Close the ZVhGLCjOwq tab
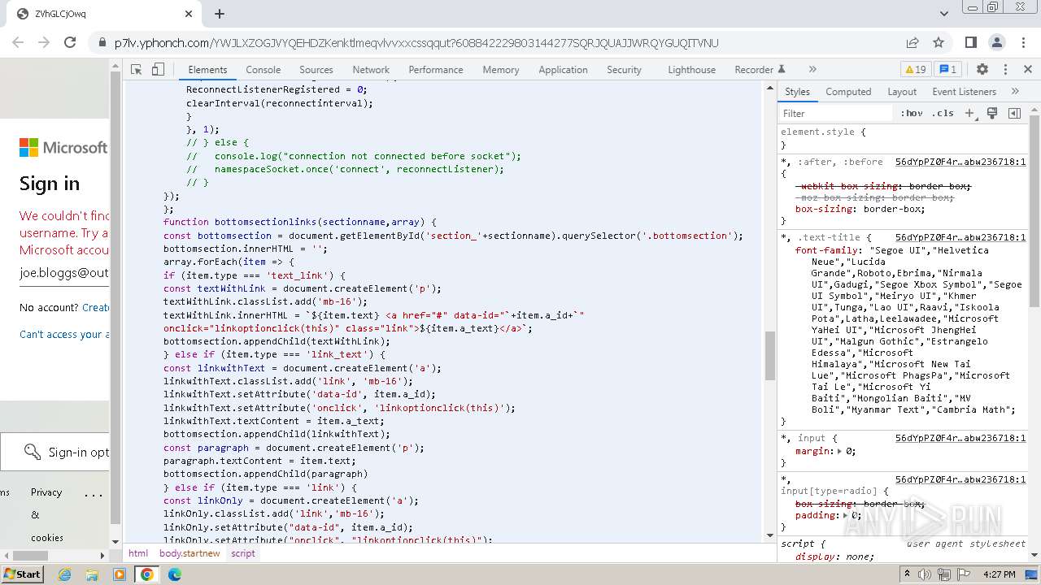 tap(189, 14)
